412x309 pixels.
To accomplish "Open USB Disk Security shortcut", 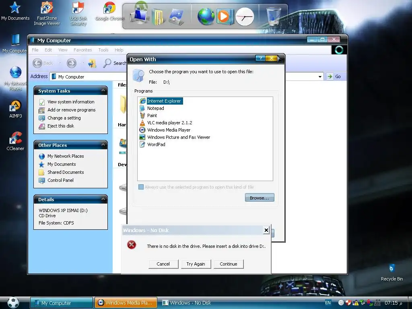I will 78,13.
